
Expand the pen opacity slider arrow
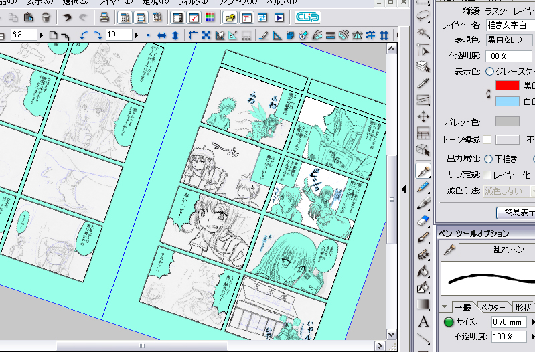[532, 337]
